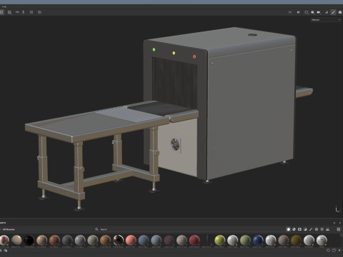Filter assets by Smart masks square icon

299,229
